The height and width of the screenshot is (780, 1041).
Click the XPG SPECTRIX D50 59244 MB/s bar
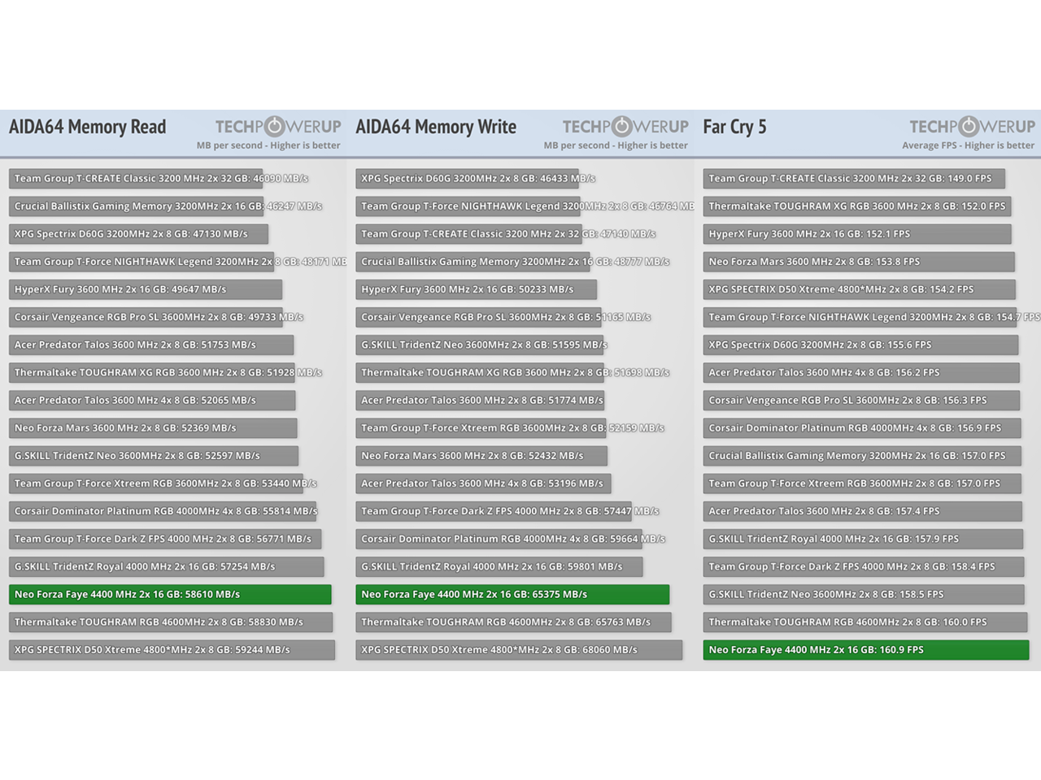point(172,650)
